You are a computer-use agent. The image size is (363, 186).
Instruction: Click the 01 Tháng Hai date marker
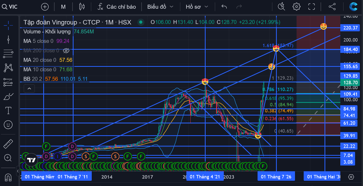pos(322,177)
